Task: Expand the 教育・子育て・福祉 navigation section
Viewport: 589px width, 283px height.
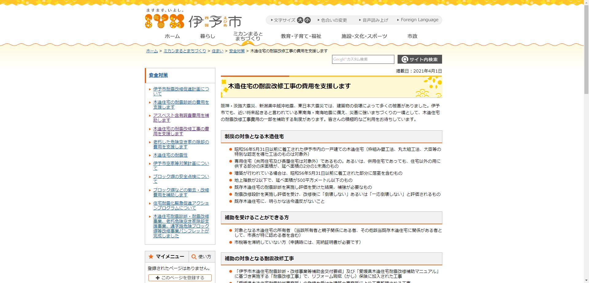Action: point(301,36)
